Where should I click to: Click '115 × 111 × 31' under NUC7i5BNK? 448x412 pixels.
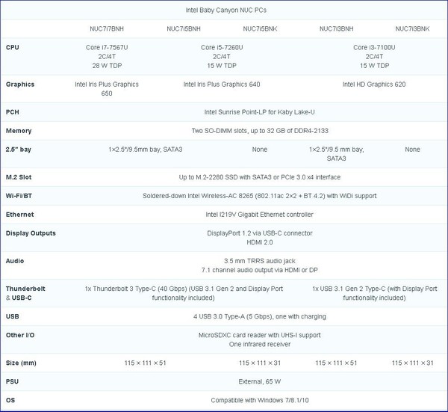tap(260, 363)
